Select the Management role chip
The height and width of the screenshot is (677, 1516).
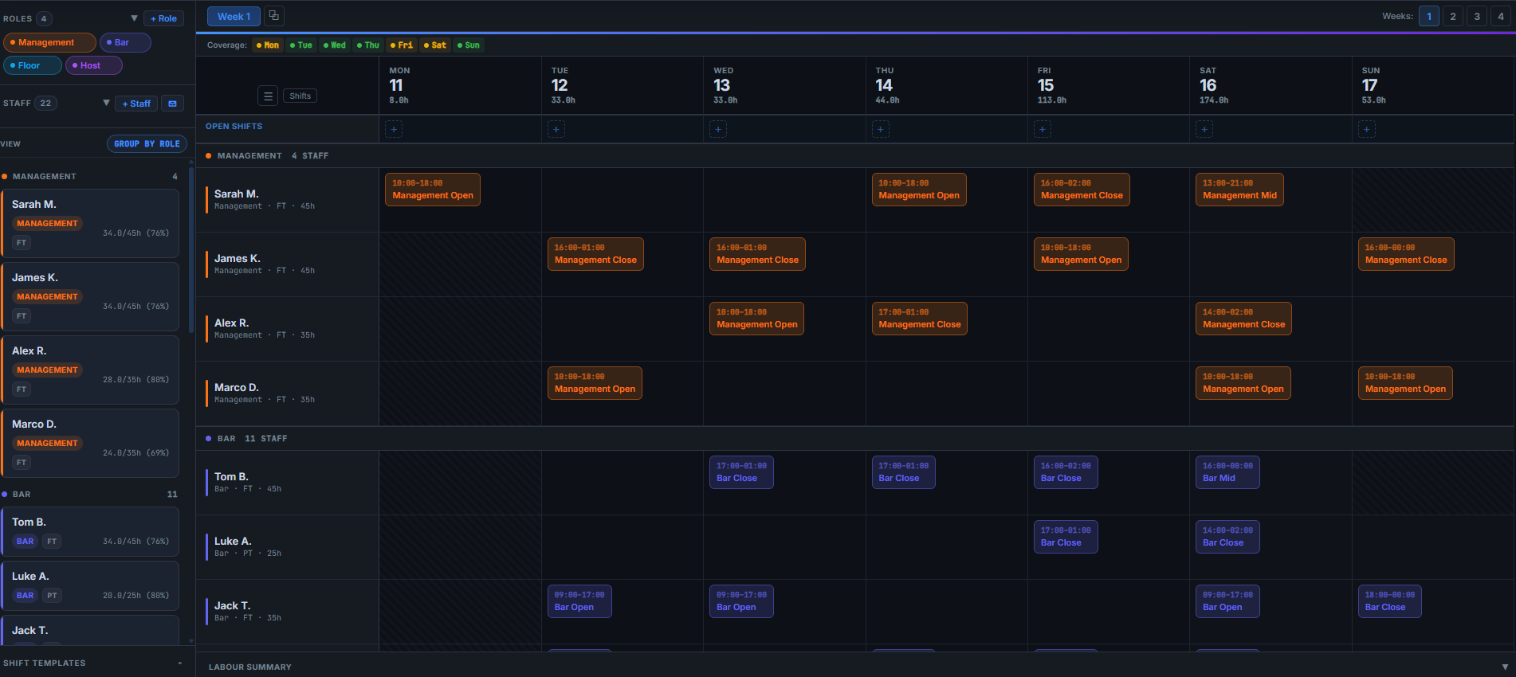point(49,42)
